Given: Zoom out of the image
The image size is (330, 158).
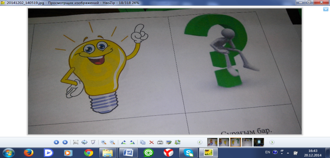Looking at the screenshot, I should pyautogui.click(x=112, y=142).
